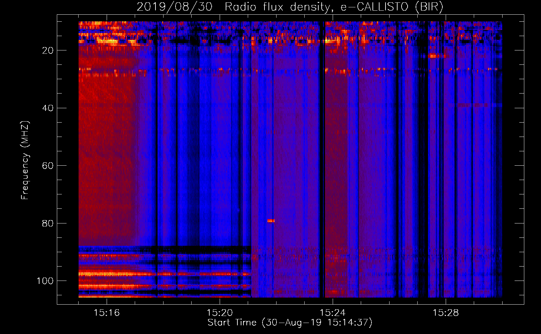Click the 60 MHz frequency tick label

tap(48, 166)
